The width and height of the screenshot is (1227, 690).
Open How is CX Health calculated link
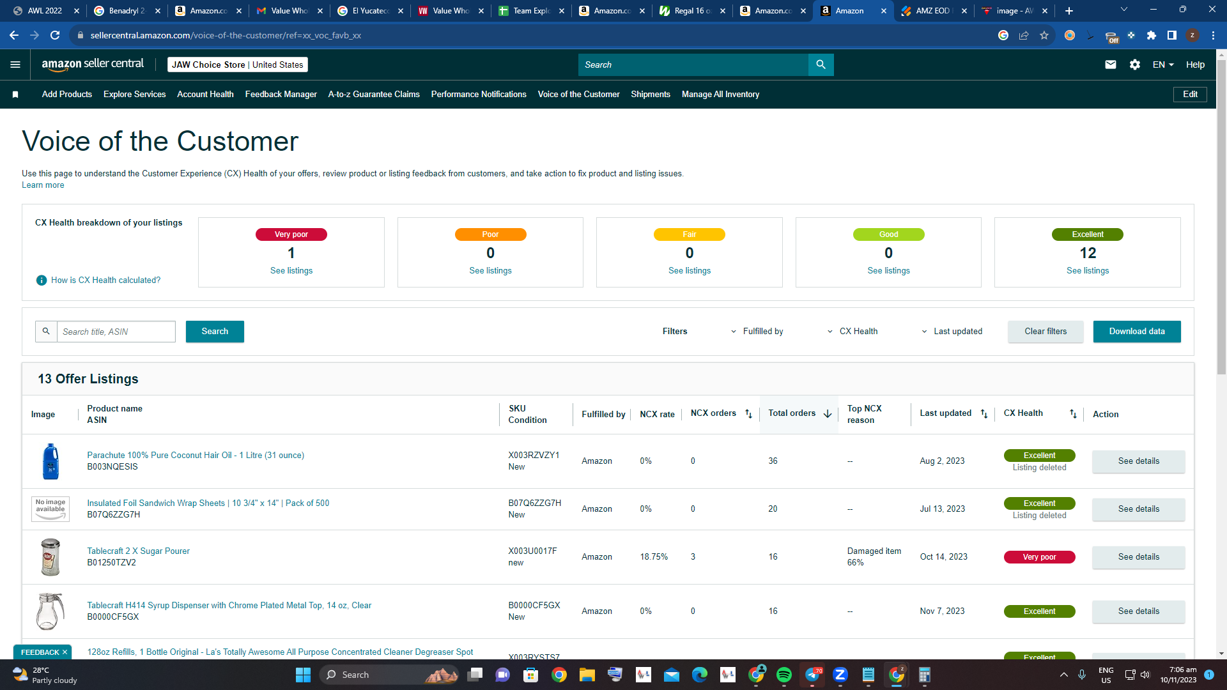pyautogui.click(x=105, y=280)
